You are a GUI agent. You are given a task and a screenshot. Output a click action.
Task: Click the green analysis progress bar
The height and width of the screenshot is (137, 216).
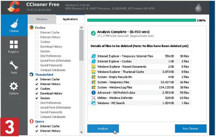[x=141, y=20]
